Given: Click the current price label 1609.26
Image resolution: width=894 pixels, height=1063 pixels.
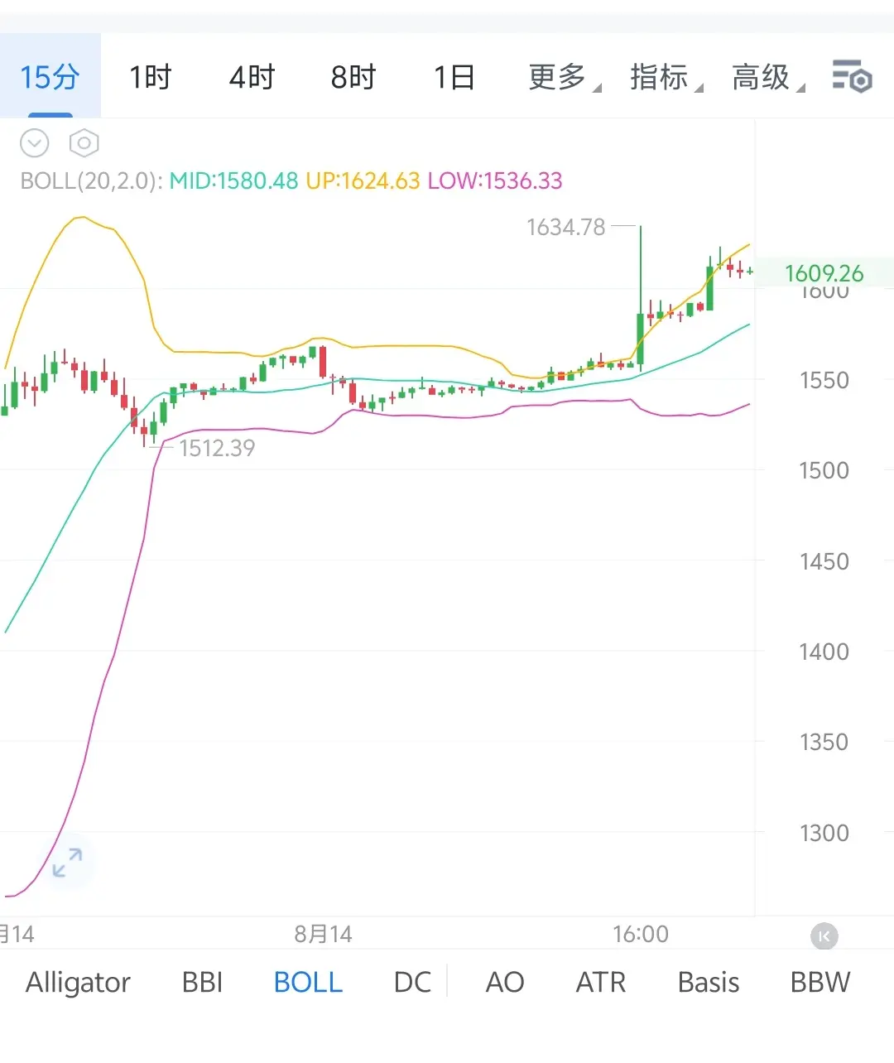Looking at the screenshot, I should click(x=824, y=273).
